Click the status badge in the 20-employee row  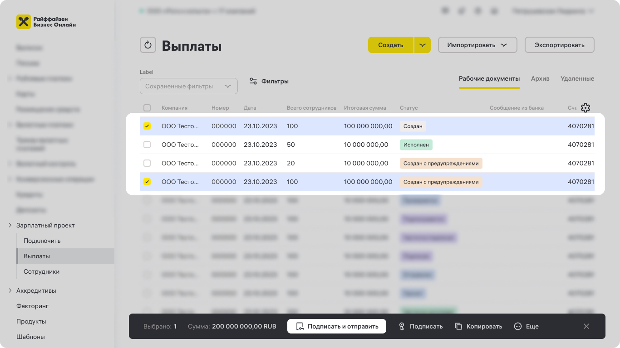click(x=441, y=163)
